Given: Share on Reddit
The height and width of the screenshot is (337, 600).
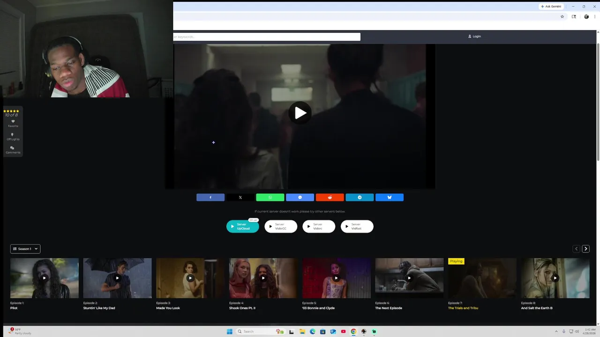Looking at the screenshot, I should (x=330, y=198).
